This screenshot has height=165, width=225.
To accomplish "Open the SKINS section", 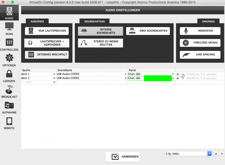I will (x=9, y=29).
